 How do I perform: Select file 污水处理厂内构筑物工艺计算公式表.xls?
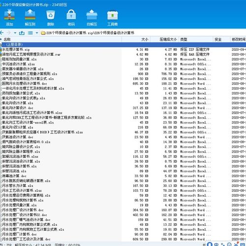point(33,229)
